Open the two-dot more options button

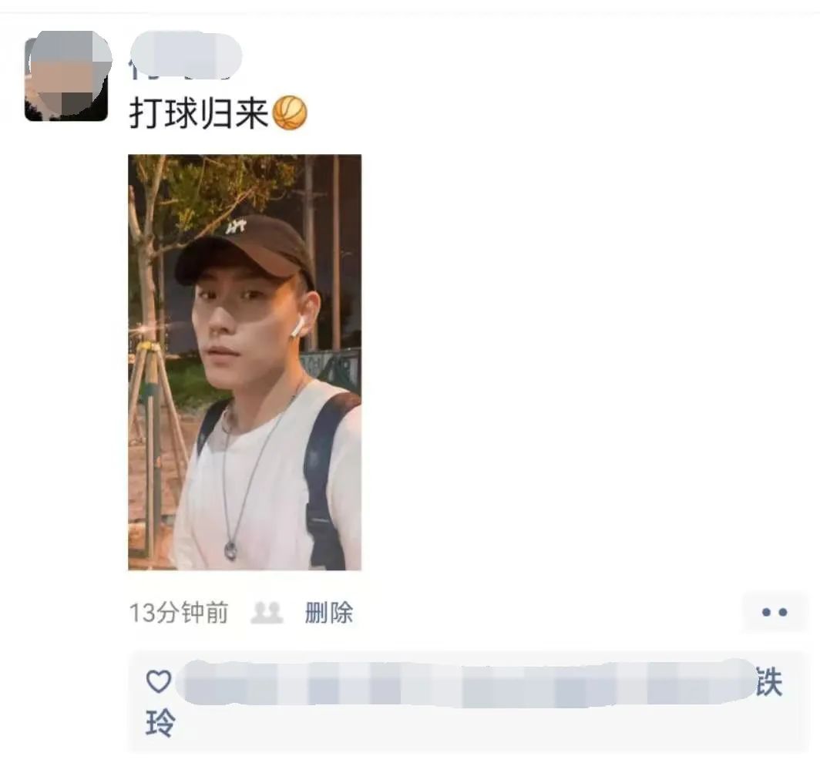pyautogui.click(x=774, y=612)
